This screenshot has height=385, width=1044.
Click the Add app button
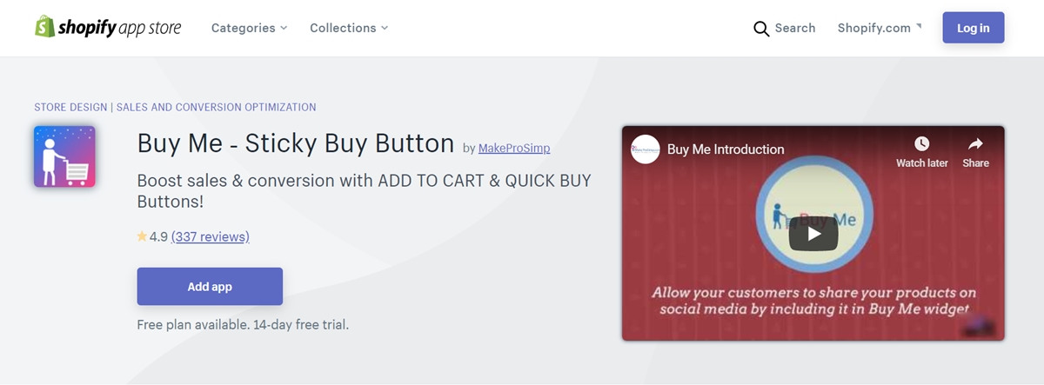210,287
